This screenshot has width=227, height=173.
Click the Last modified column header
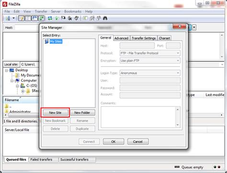[x=215, y=95]
